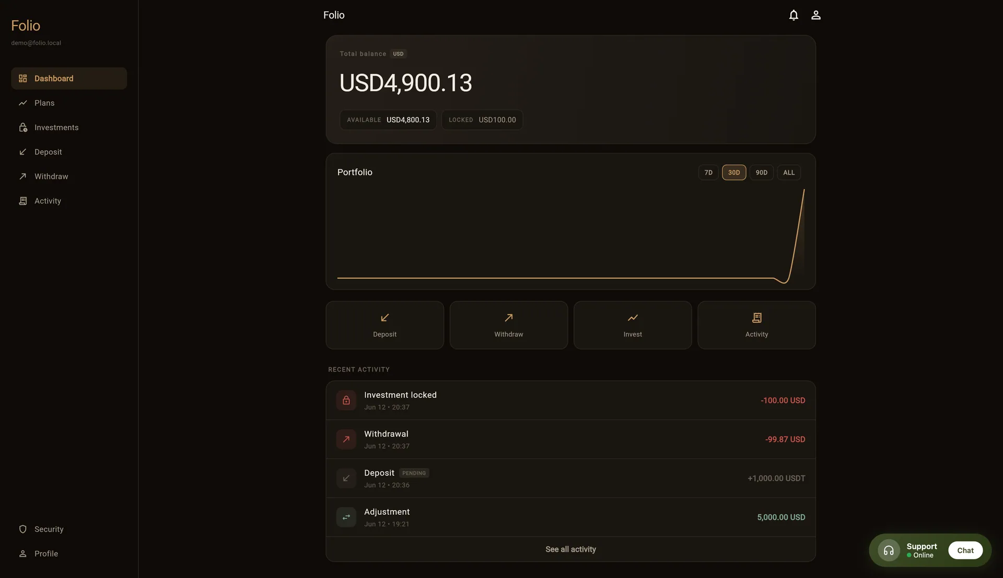Click the arrow icon beside Withdrawal entry
Image resolution: width=1003 pixels, height=578 pixels.
pos(346,439)
